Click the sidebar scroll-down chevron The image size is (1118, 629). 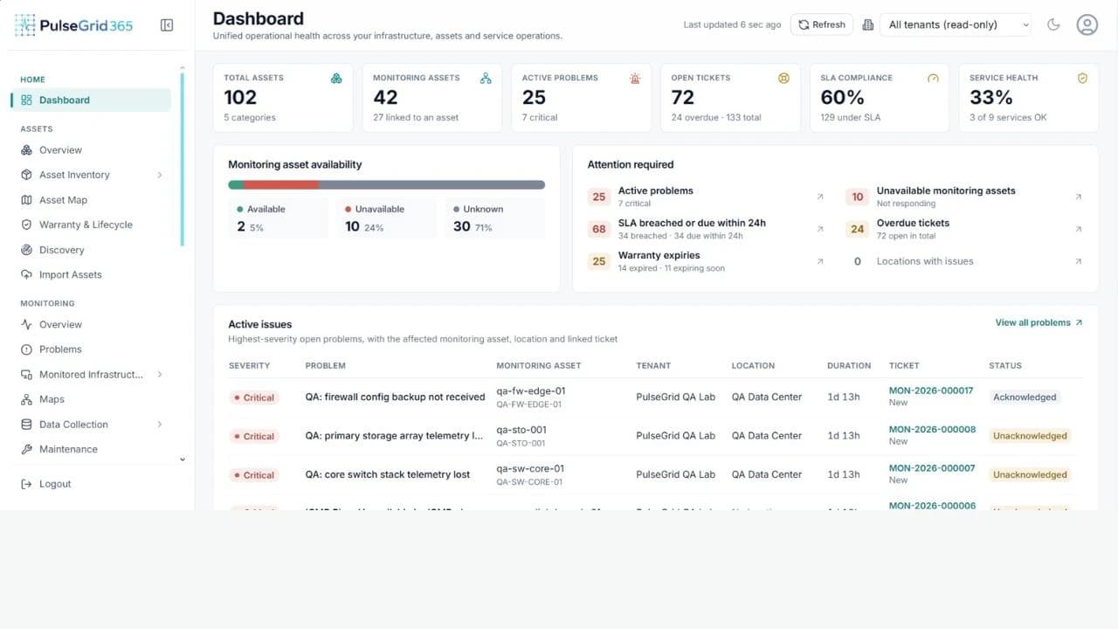point(183,459)
